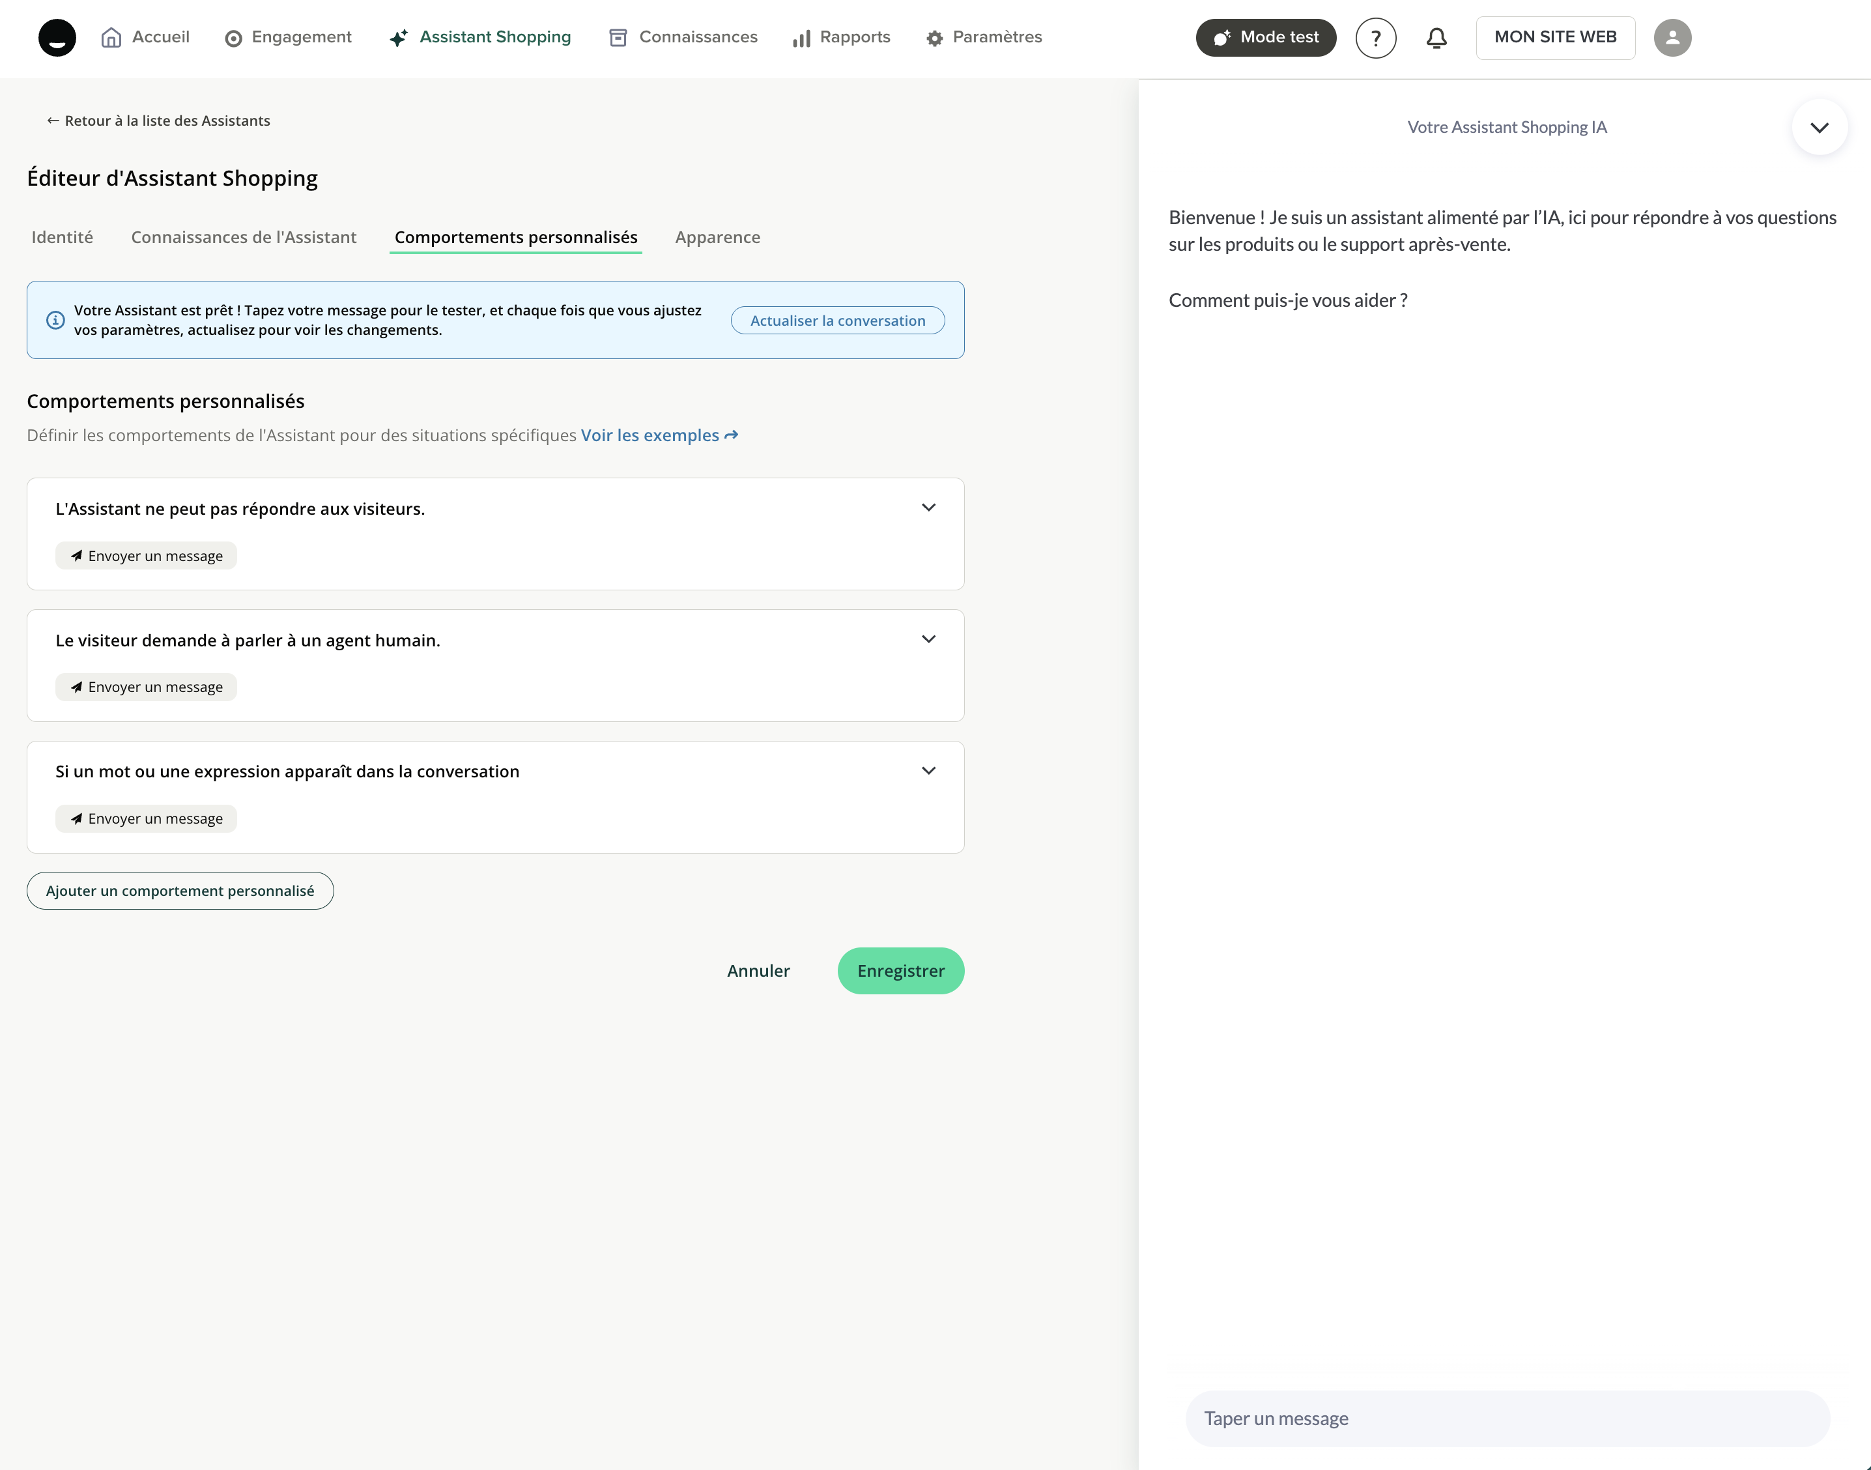Open the Voir les exemples link
The image size is (1871, 1470).
coord(659,435)
